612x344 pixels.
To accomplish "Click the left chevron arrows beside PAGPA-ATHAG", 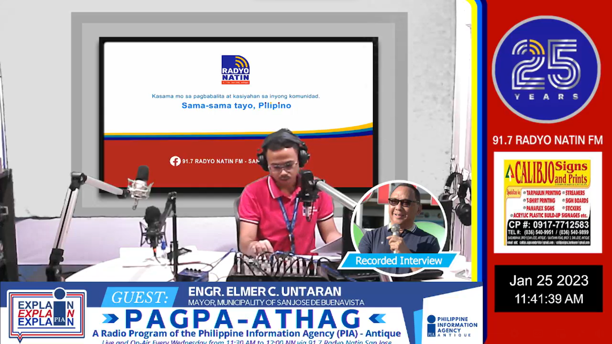I will coord(111,319).
